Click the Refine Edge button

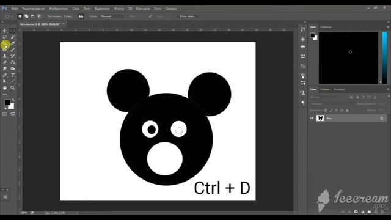click(188, 16)
